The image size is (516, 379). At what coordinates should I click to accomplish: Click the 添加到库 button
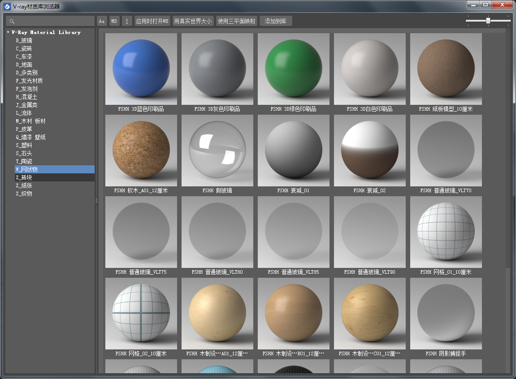[275, 22]
